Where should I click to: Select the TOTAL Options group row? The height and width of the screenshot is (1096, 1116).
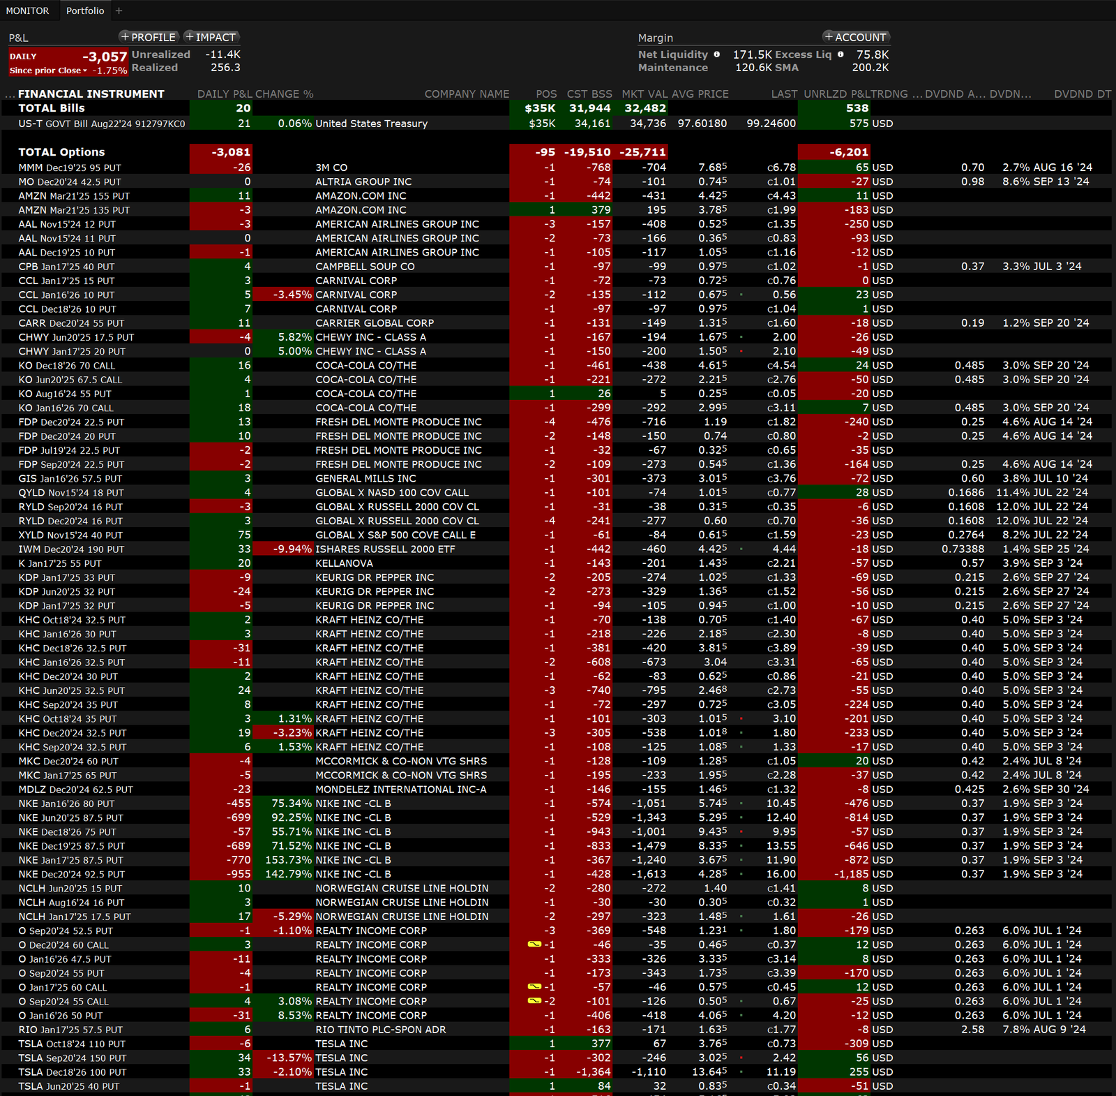(x=61, y=152)
